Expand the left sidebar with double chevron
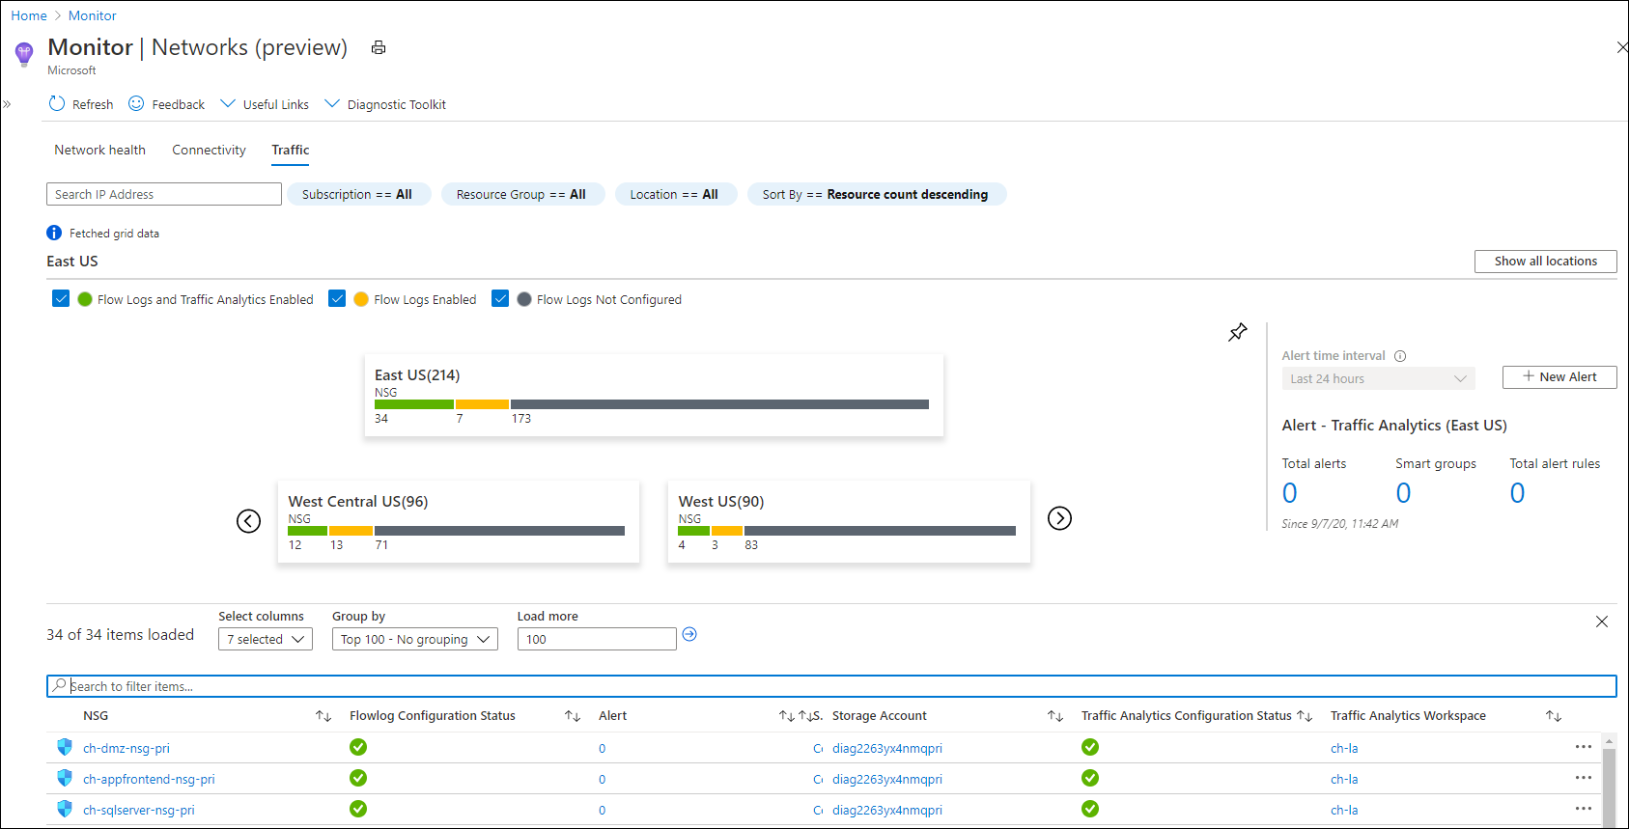1629x829 pixels. pyautogui.click(x=7, y=104)
